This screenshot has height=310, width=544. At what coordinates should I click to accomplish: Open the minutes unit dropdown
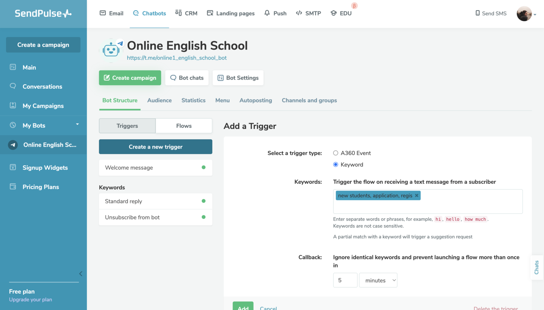coord(378,280)
